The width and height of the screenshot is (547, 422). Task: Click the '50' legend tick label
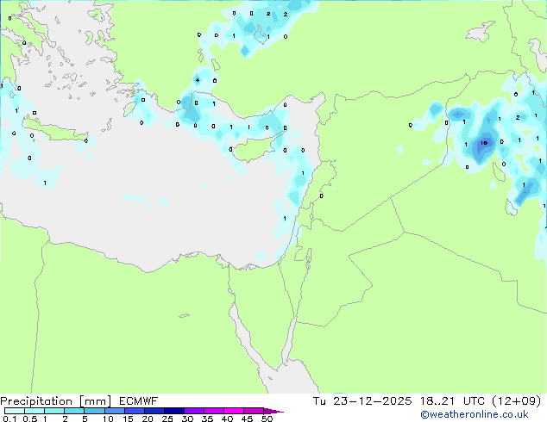pos(267,419)
